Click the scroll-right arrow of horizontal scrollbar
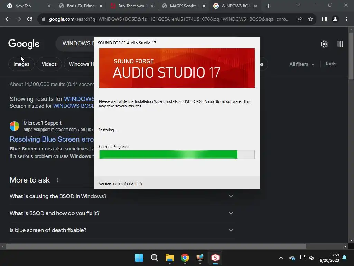Viewport: 354px width, 266px height. click(345, 246)
